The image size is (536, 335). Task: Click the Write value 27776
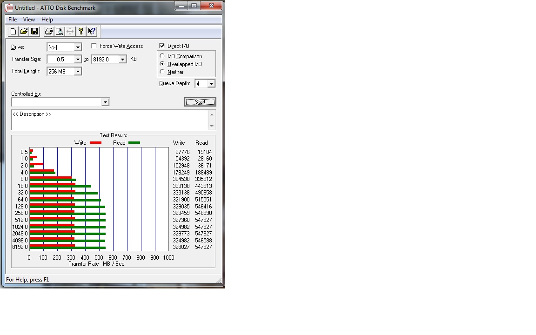point(182,152)
